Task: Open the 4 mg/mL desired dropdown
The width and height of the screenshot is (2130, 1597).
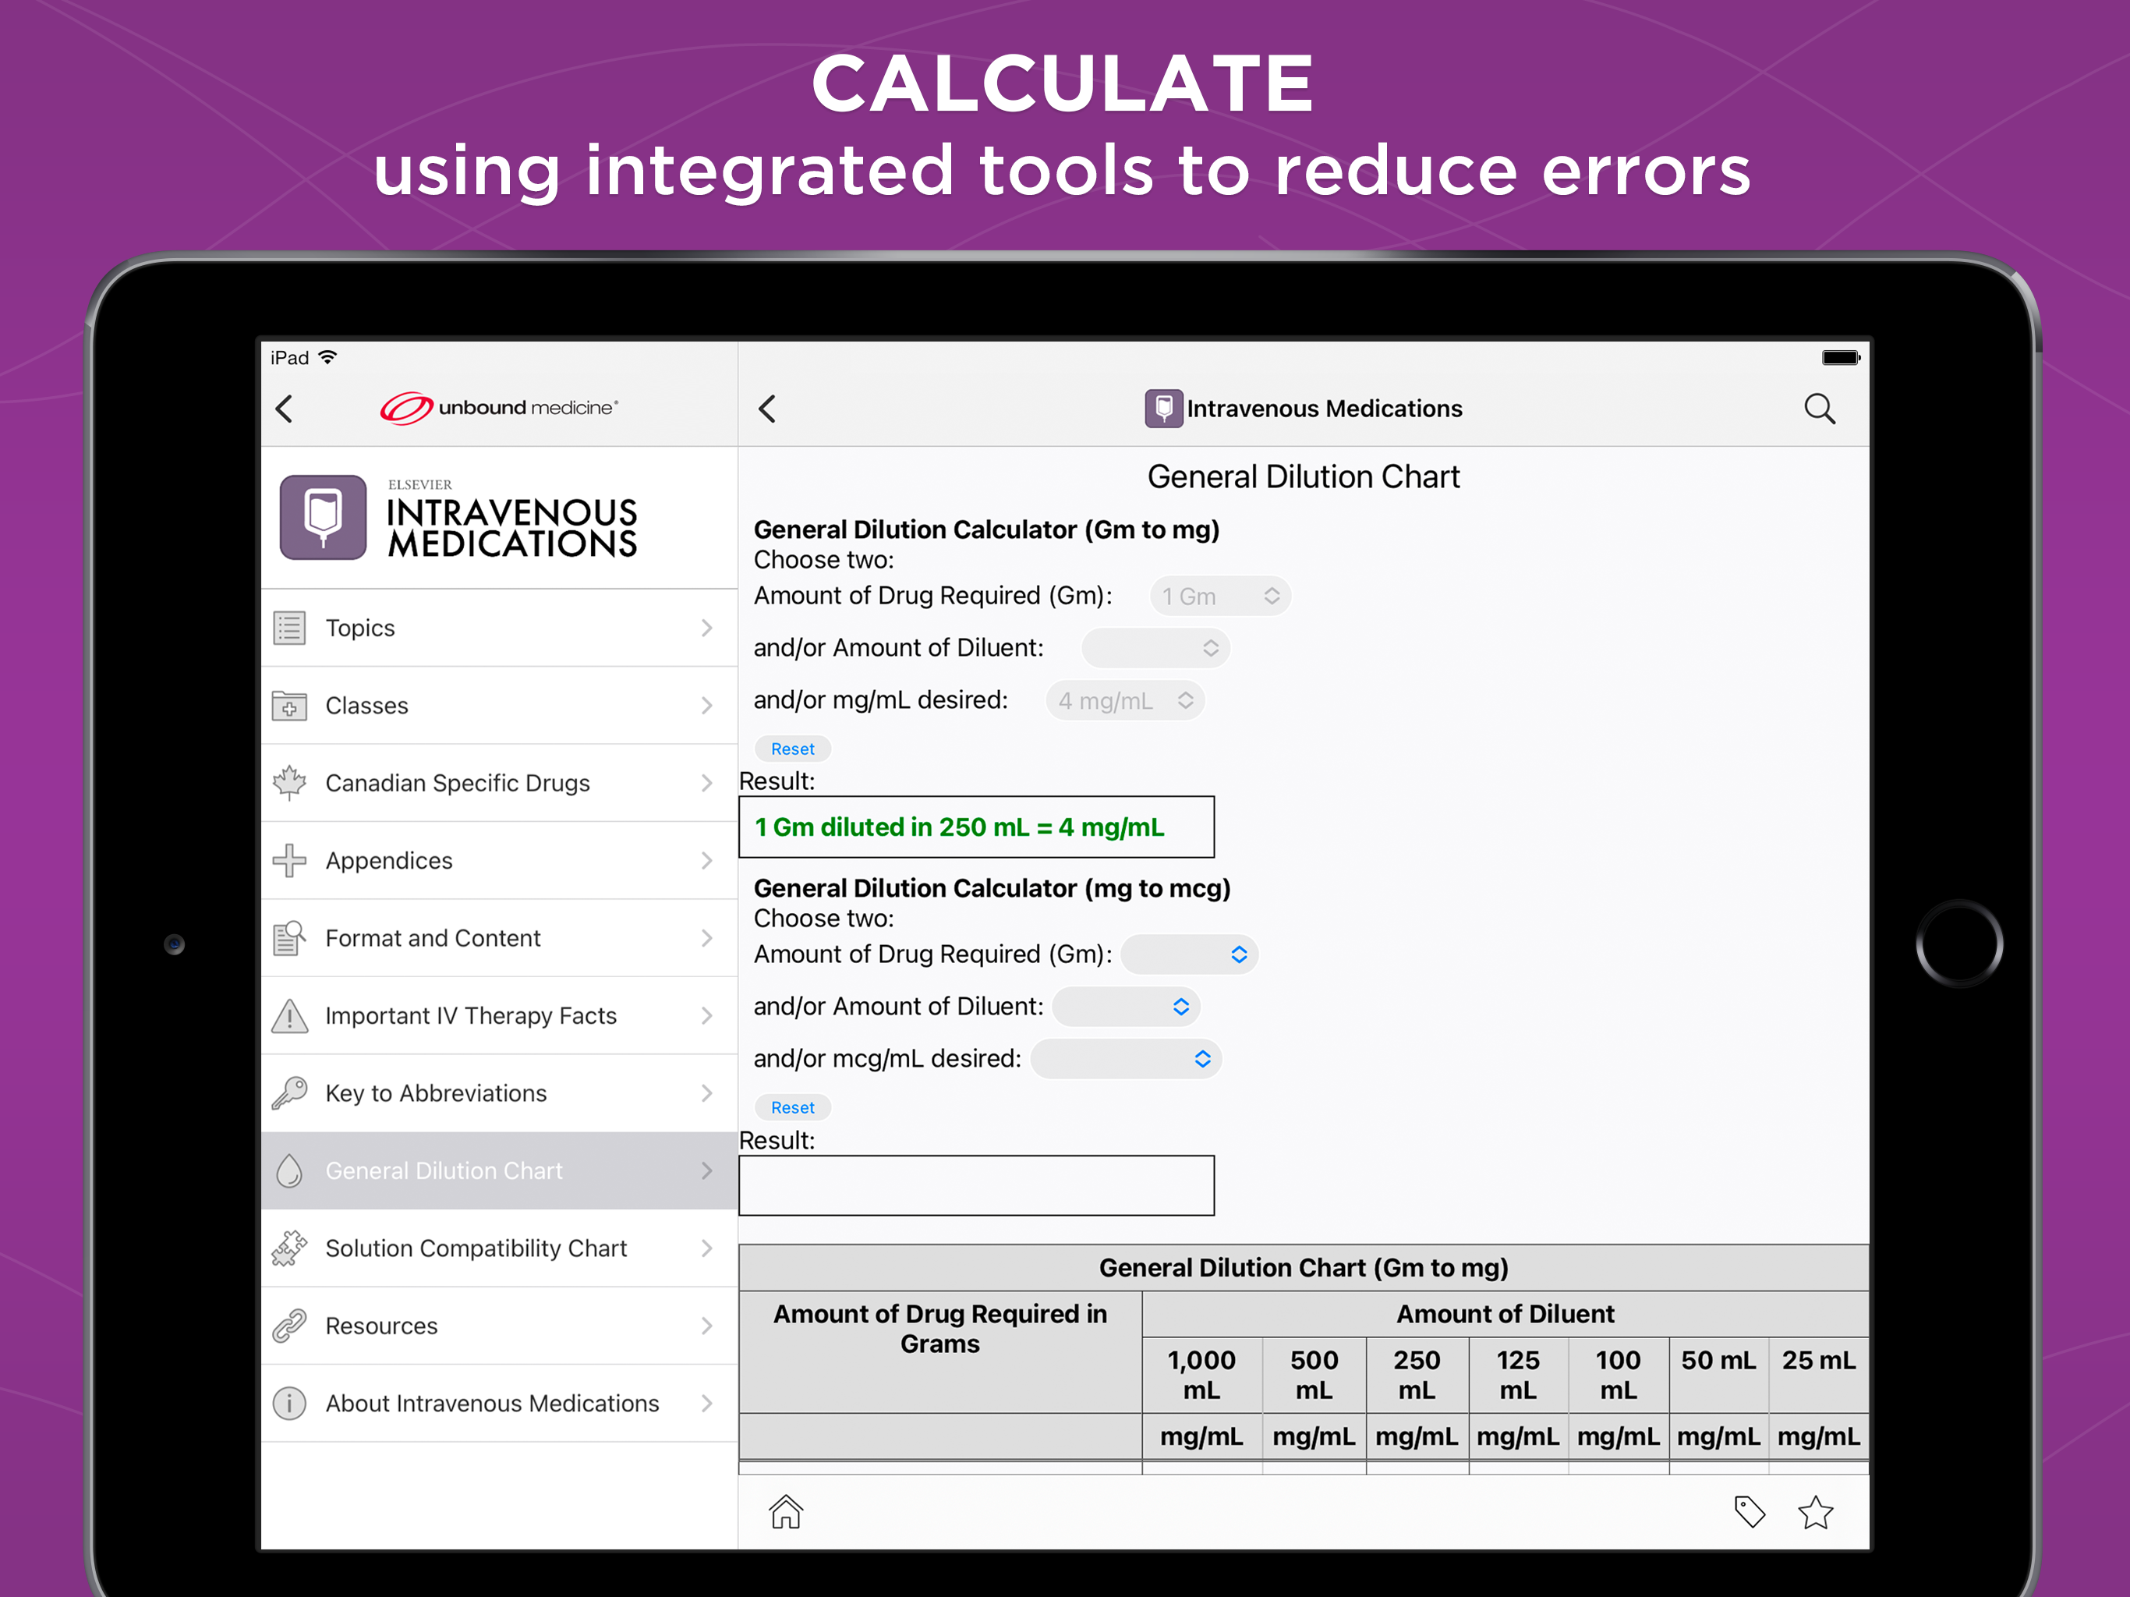Action: pos(1125,700)
